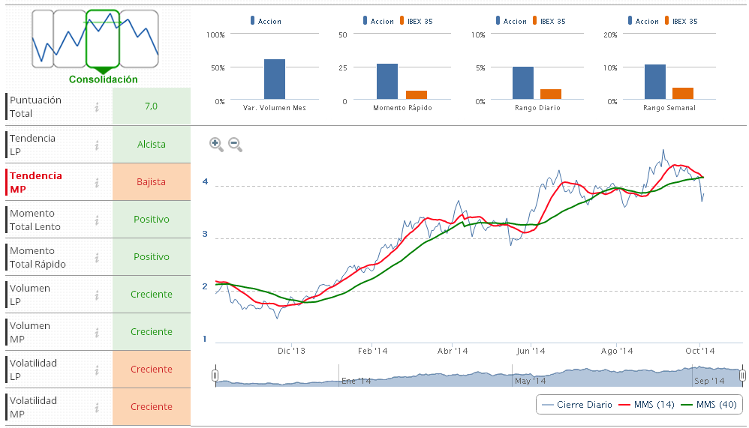Image resolution: width=749 pixels, height=428 pixels.
Task: Click left handle of the range navigator
Action: coord(215,375)
